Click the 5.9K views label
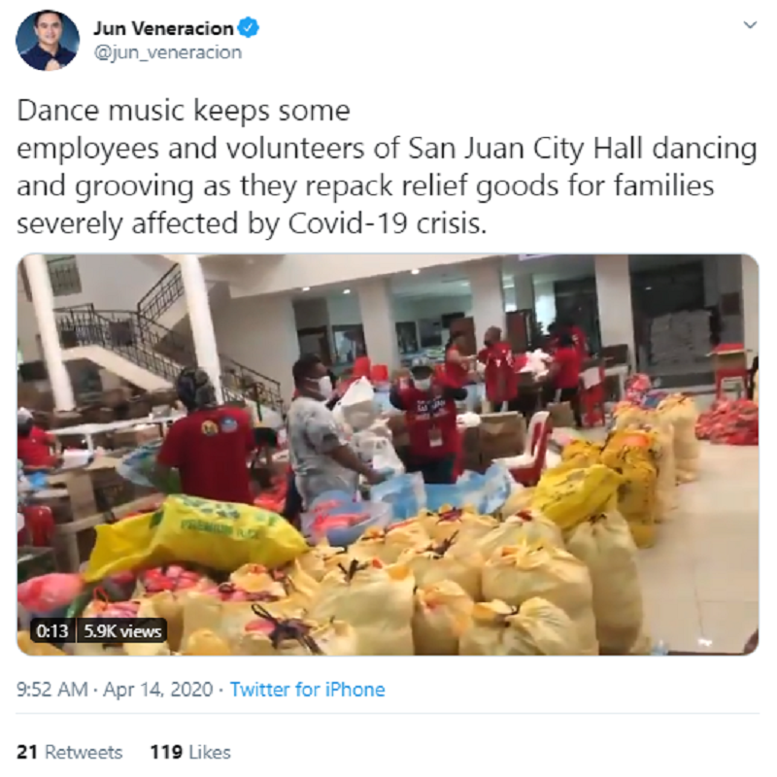 (122, 631)
